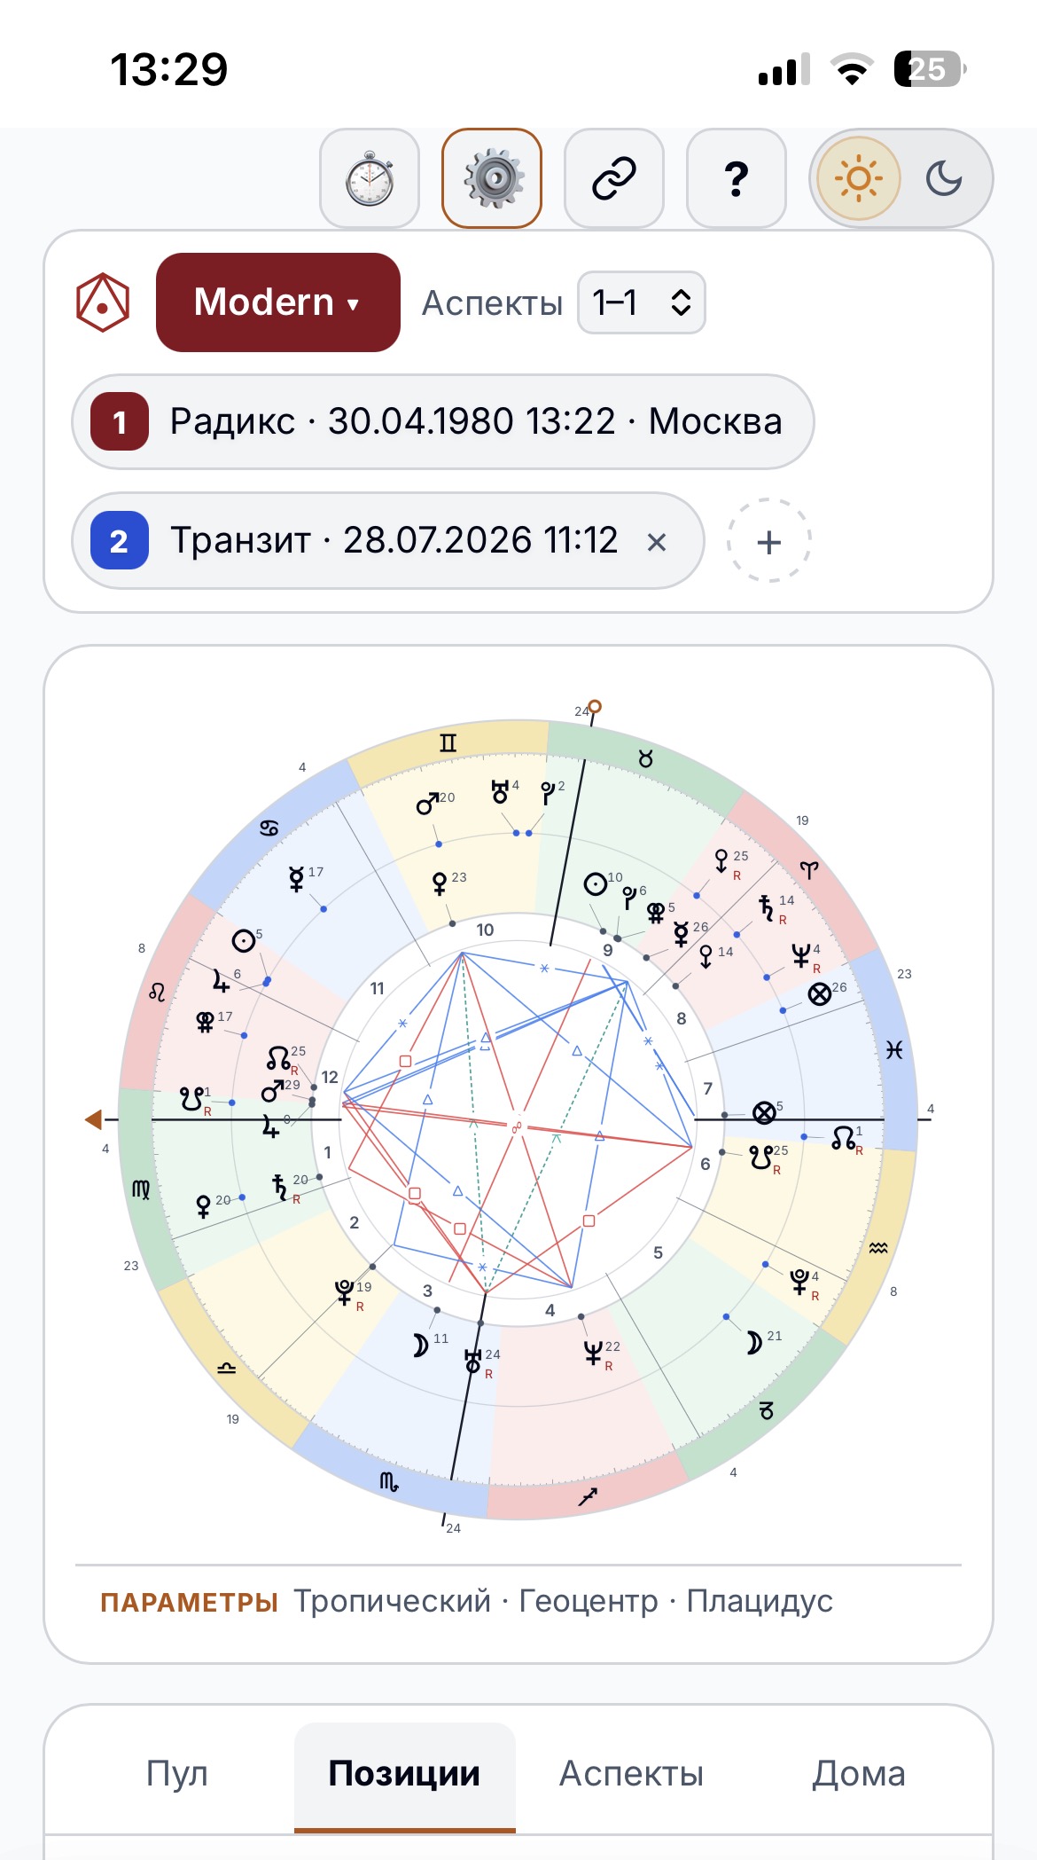Switch to dark theme moon toggle

point(944,178)
